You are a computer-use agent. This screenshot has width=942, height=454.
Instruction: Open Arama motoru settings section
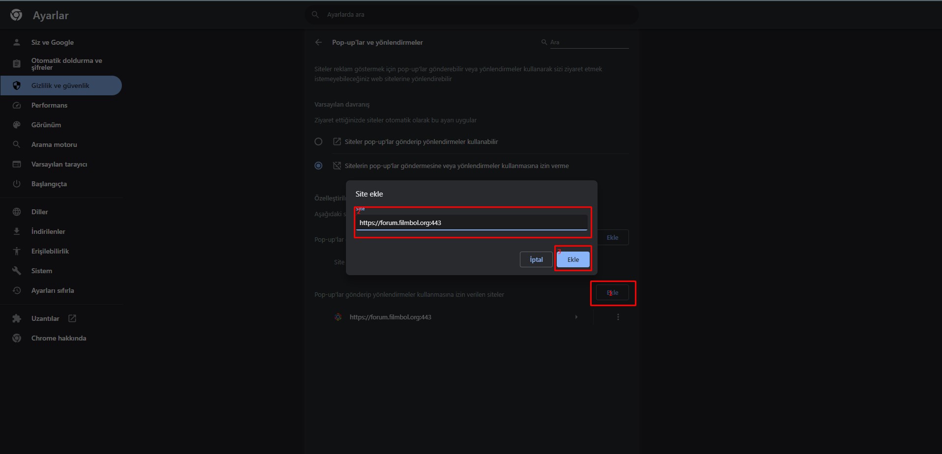pyautogui.click(x=54, y=144)
